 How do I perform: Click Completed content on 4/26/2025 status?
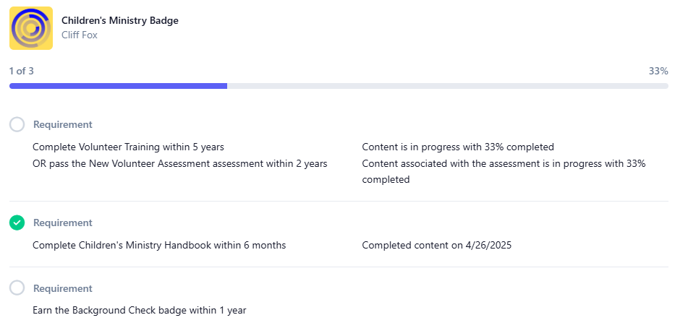[x=436, y=246]
